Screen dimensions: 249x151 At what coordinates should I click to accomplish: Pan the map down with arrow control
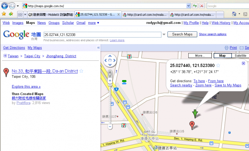pyautogui.click(x=110, y=65)
